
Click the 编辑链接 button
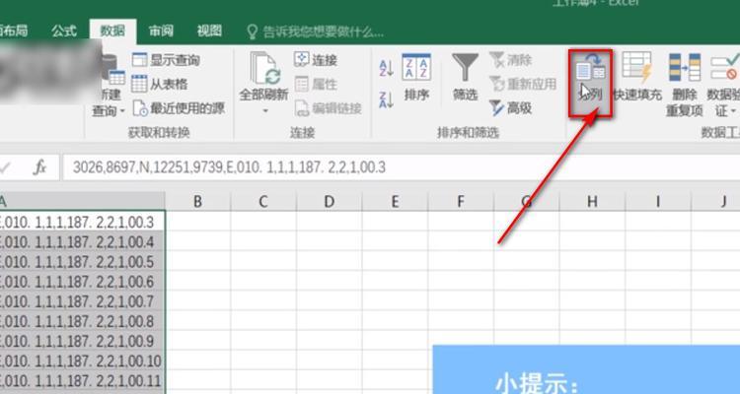(328, 108)
